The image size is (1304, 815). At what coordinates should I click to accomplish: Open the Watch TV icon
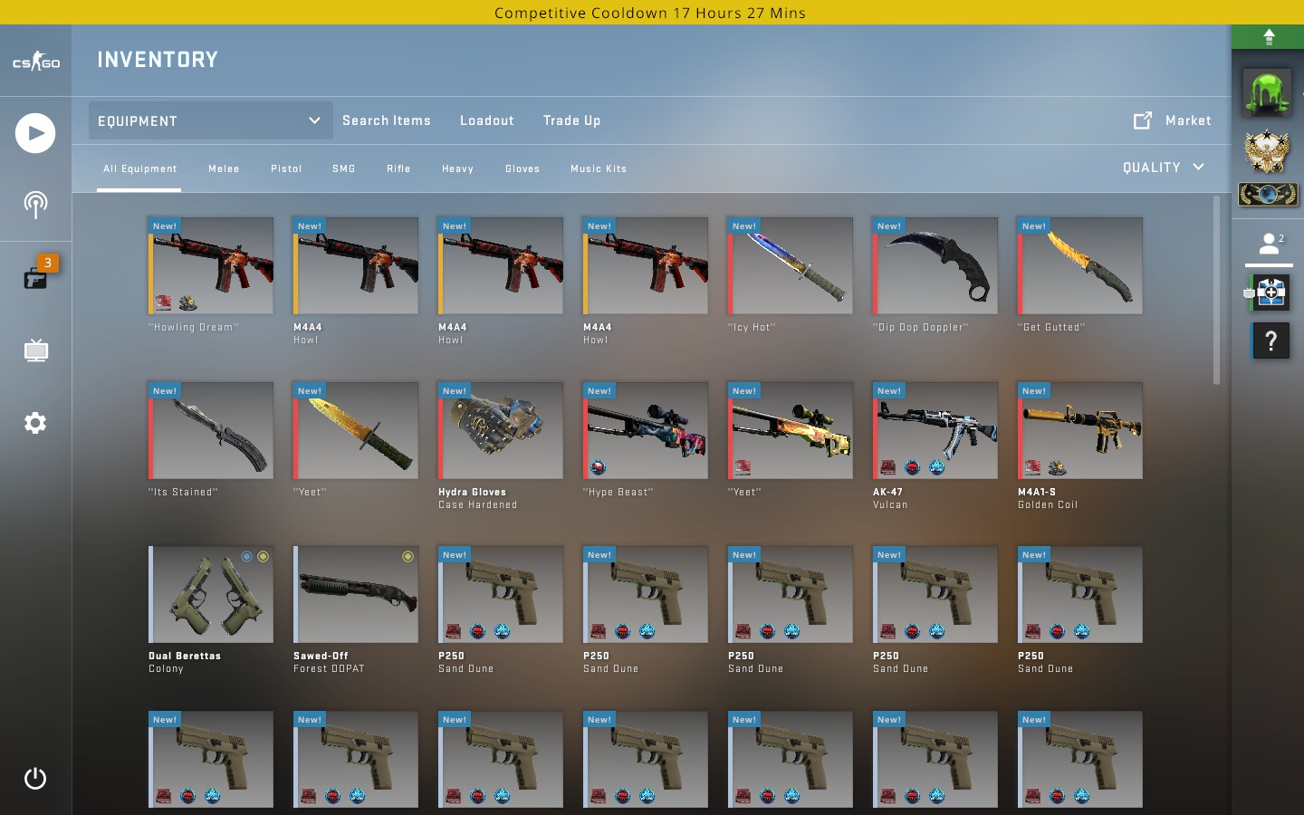[x=35, y=350]
